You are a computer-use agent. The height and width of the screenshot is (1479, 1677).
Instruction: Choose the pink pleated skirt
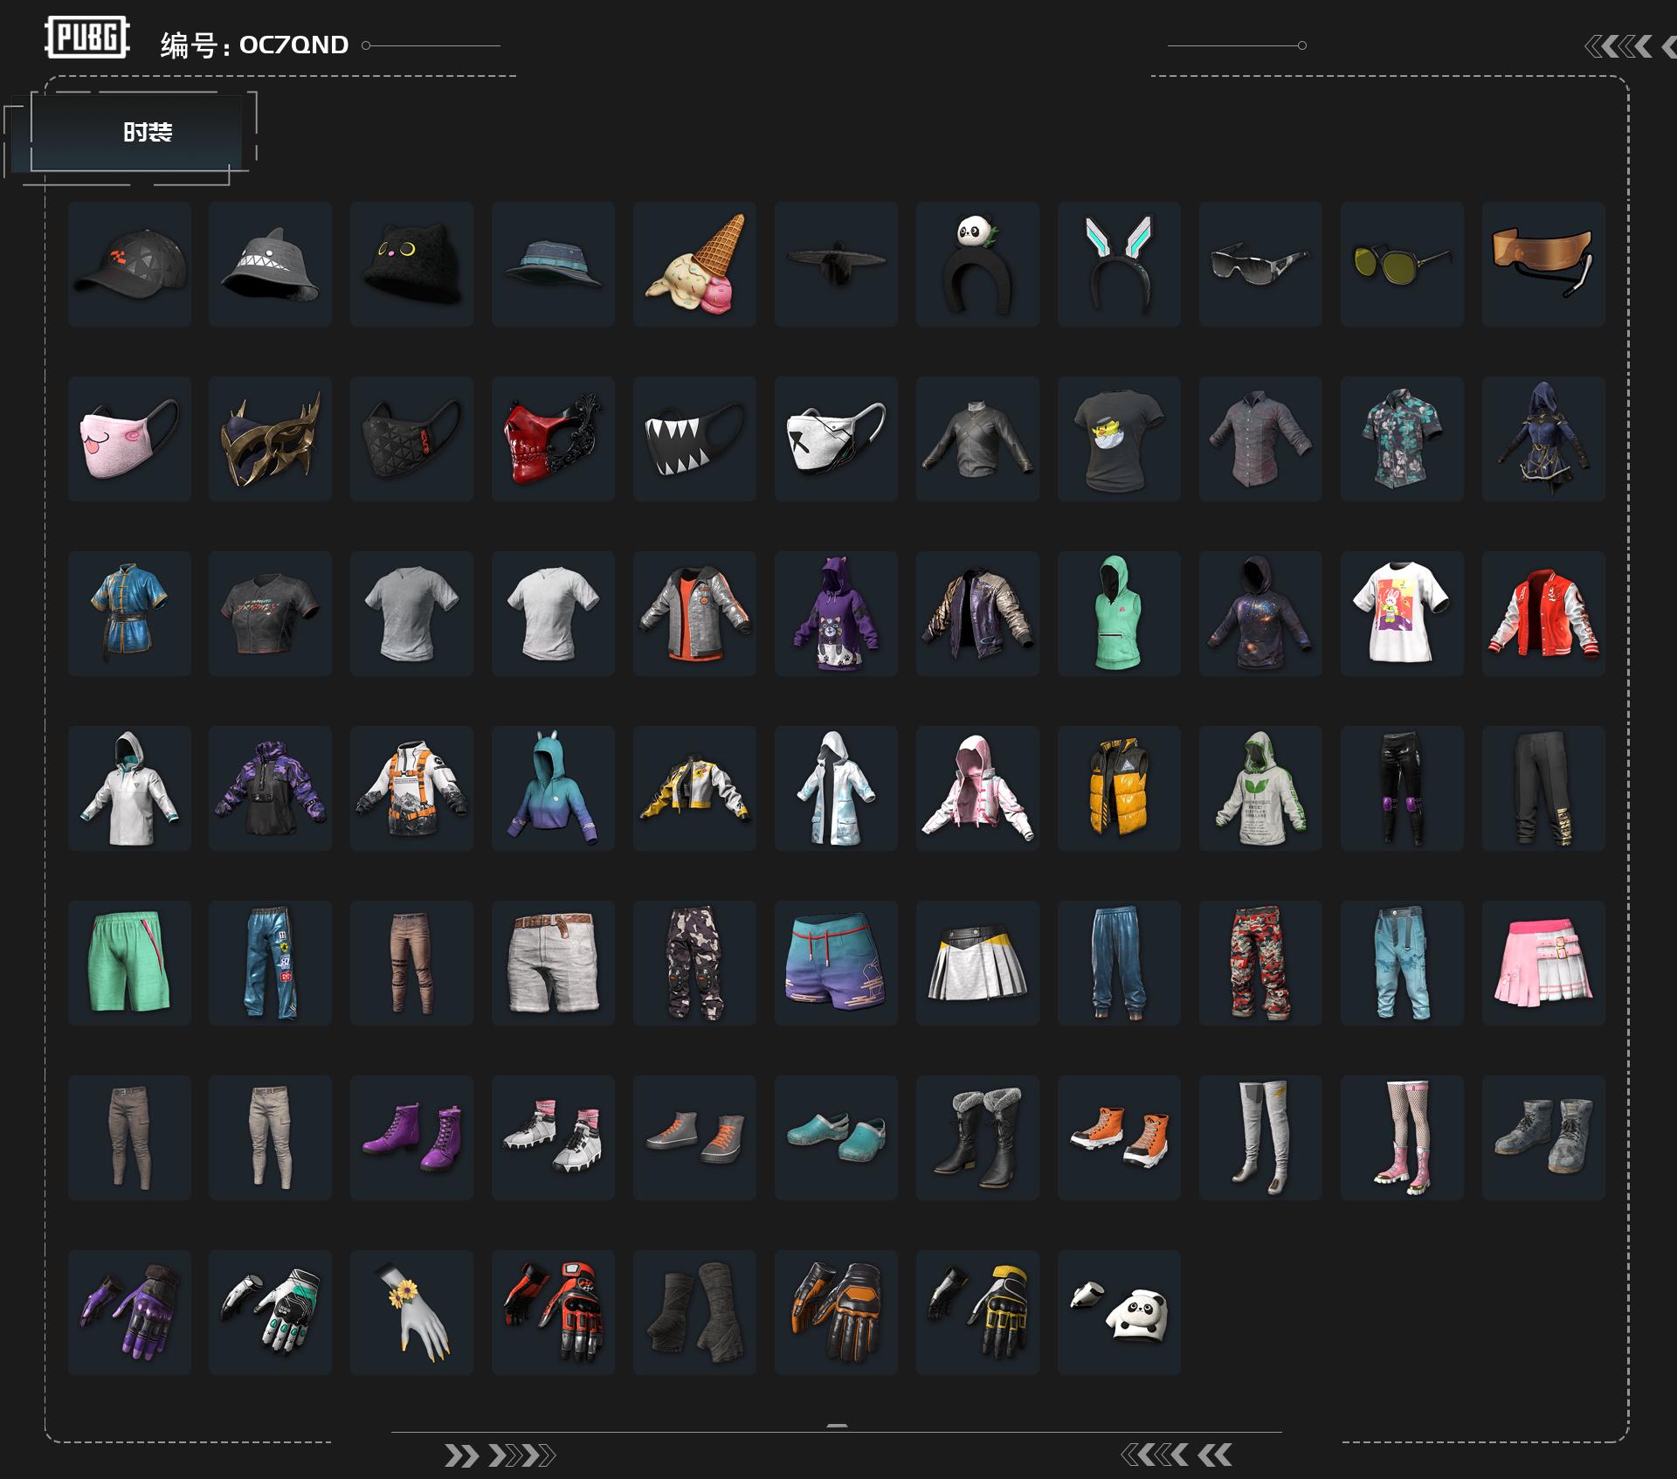click(x=1543, y=963)
